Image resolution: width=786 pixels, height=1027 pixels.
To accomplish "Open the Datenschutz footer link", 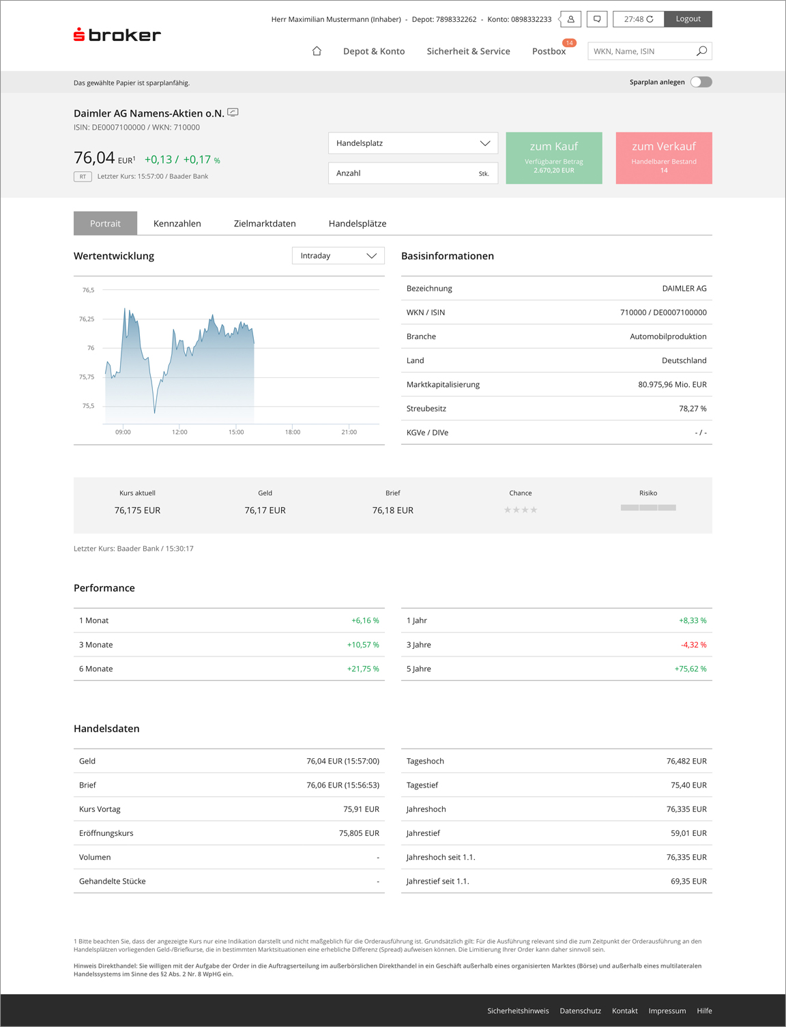I will (x=581, y=1011).
